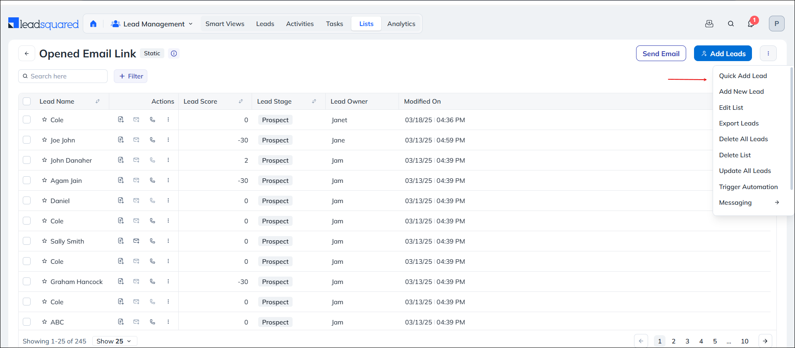The width and height of the screenshot is (795, 348).
Task: Toggle the select-all header checkbox
Action: 27,101
